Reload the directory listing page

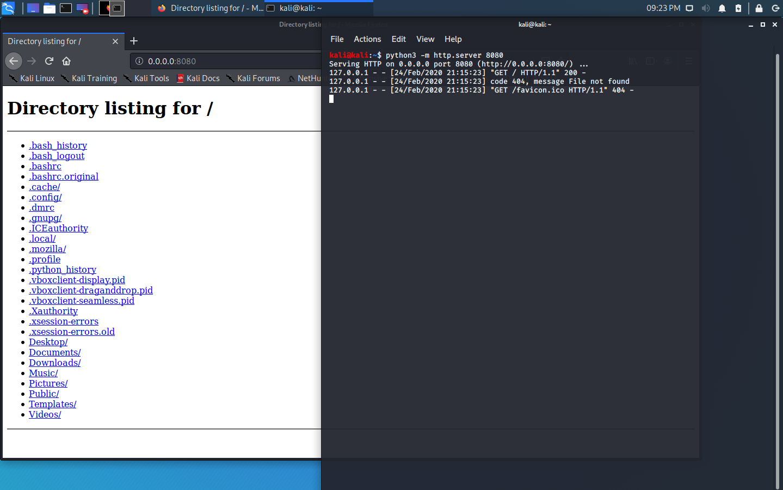49,61
